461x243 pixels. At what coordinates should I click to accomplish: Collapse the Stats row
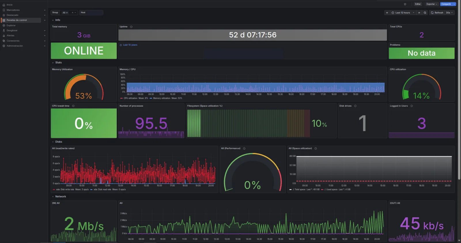pyautogui.click(x=53, y=63)
